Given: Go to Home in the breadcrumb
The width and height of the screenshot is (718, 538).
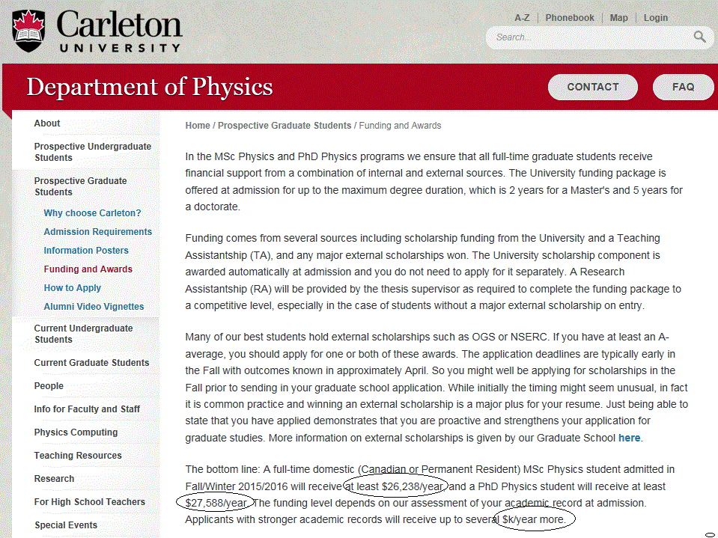Looking at the screenshot, I should coord(198,126).
